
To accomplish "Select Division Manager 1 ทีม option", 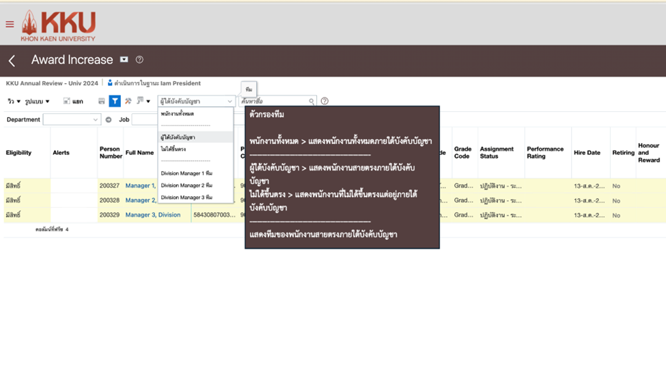I will [x=186, y=173].
